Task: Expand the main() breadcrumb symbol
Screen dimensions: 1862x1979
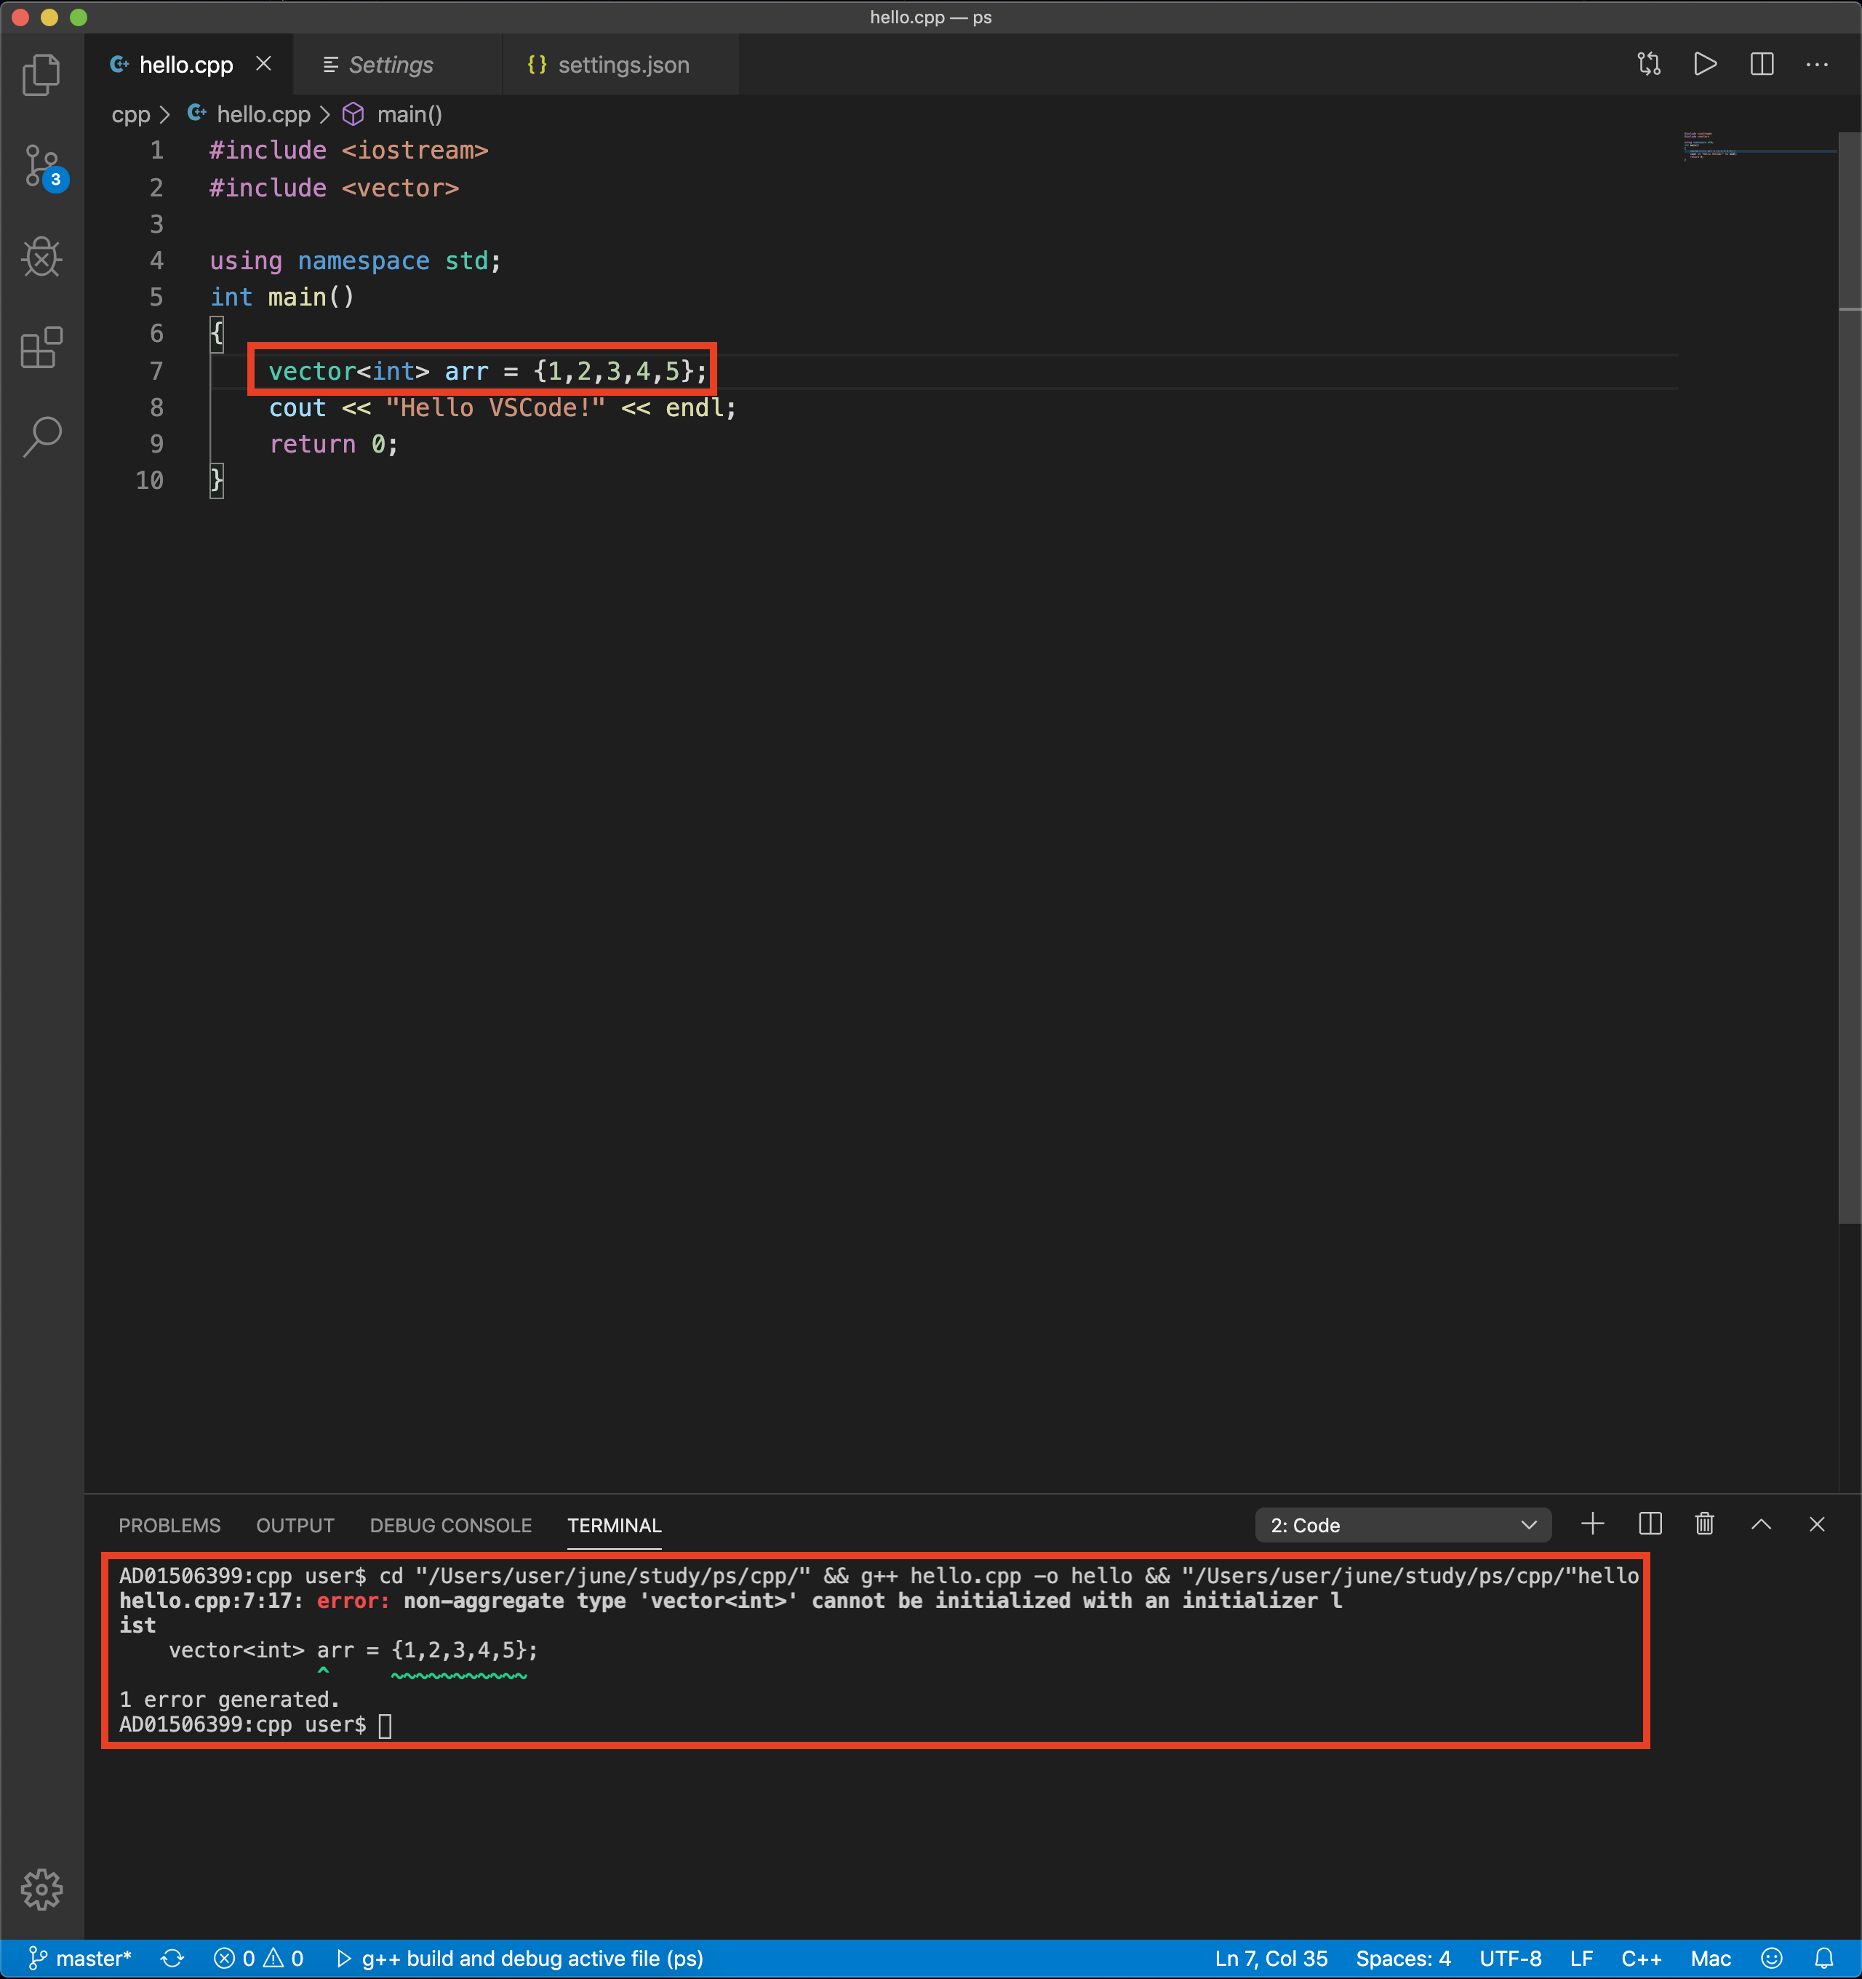Action: (x=408, y=114)
